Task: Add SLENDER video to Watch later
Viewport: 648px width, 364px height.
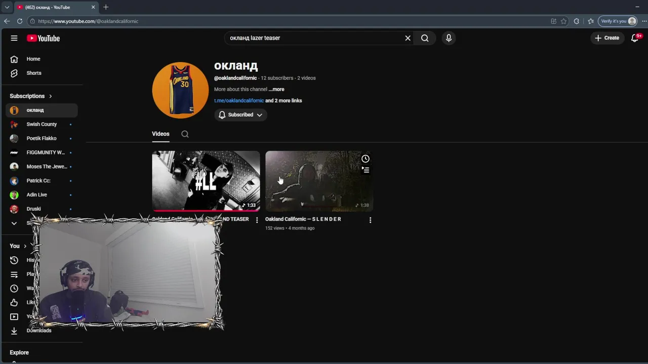Action: [366, 159]
